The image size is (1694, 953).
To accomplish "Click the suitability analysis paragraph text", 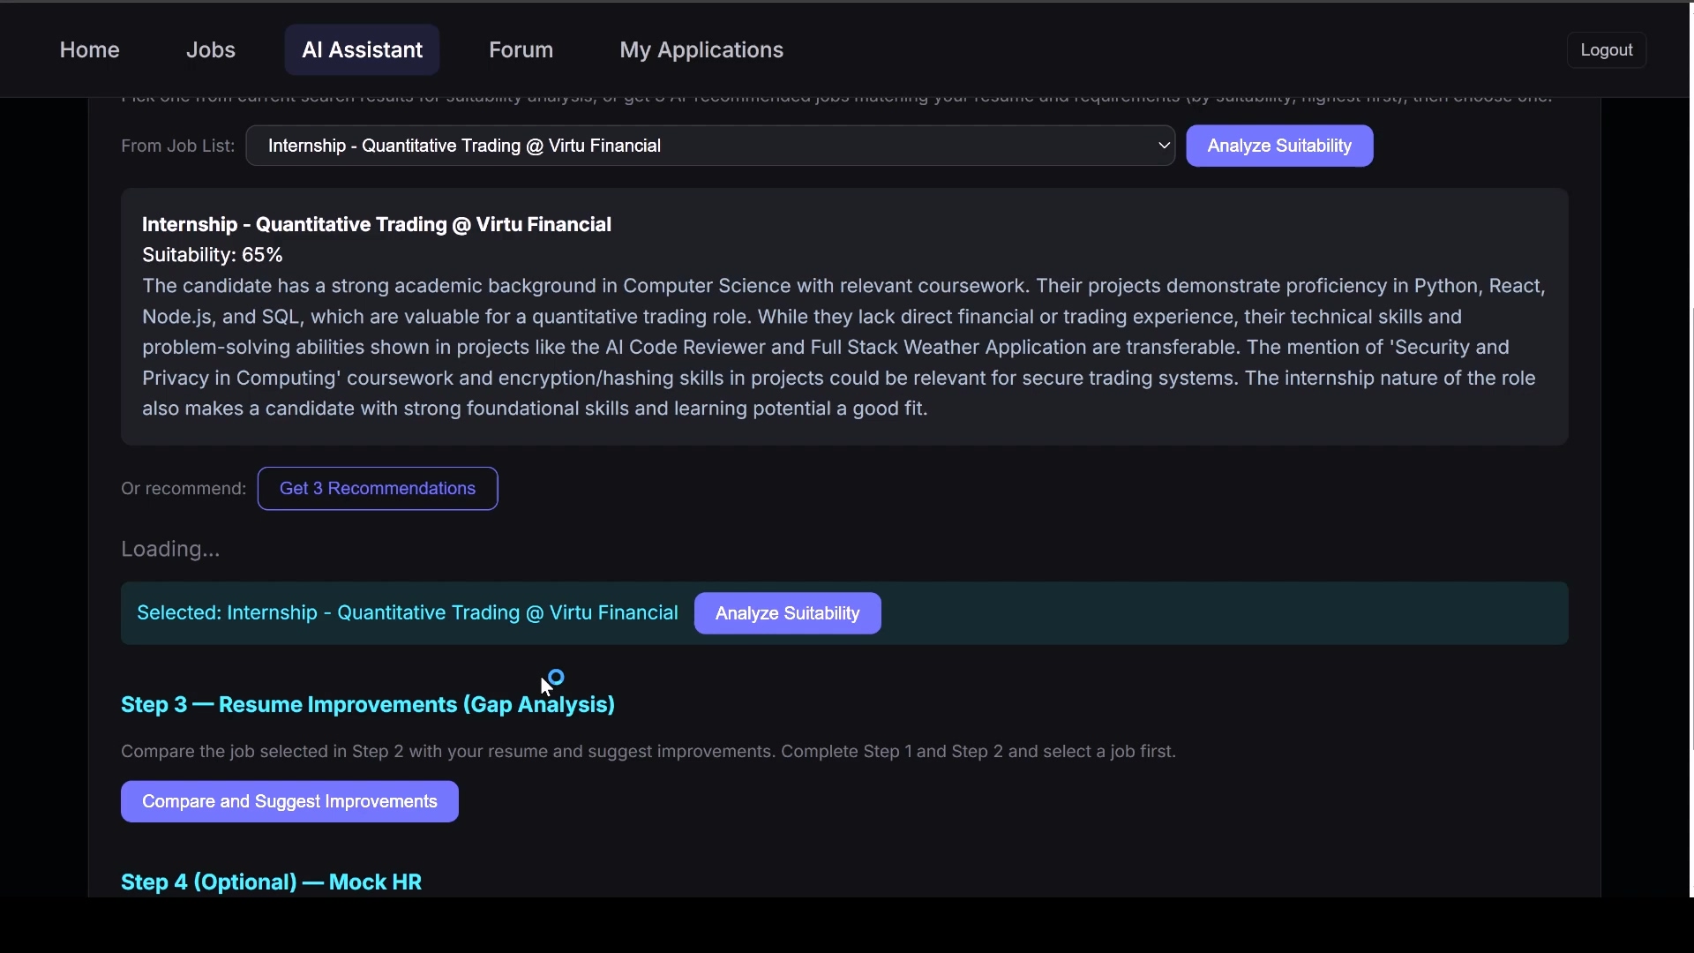I will point(843,348).
